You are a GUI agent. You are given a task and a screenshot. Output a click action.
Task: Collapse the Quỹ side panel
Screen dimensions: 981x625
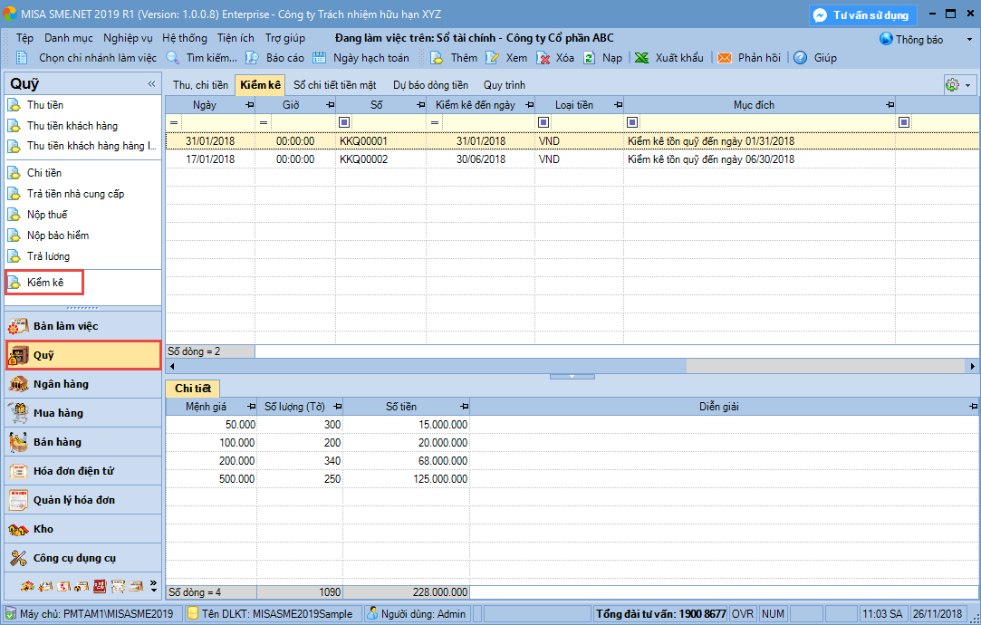151,83
